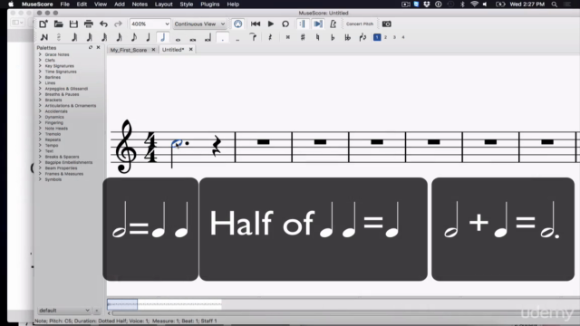Rewind playback to the start

(256, 24)
